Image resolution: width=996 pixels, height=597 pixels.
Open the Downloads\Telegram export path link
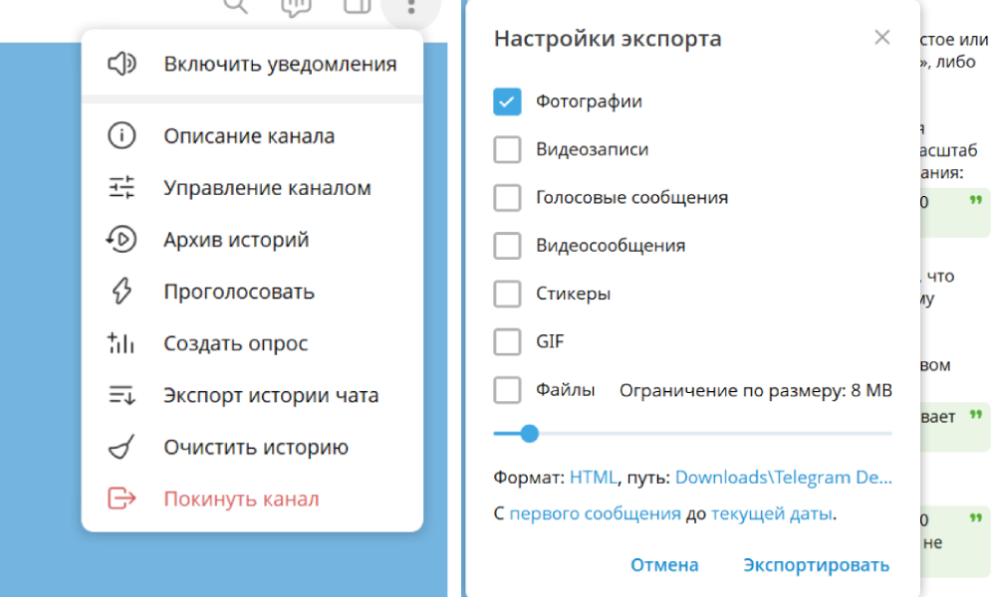click(783, 477)
